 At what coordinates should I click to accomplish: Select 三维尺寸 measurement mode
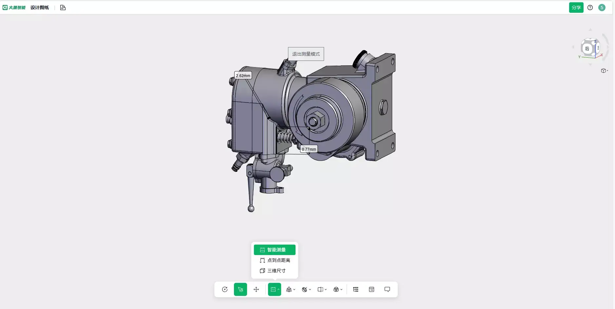(275, 270)
